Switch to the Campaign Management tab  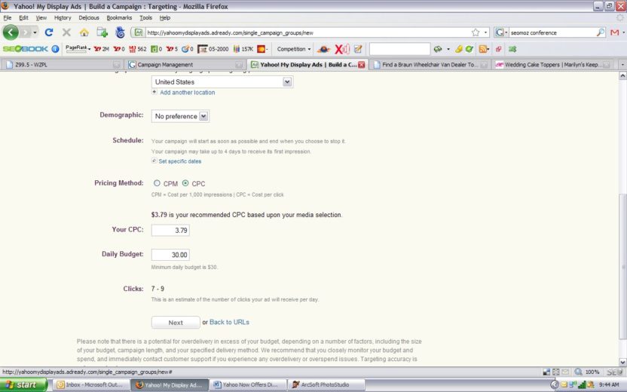pyautogui.click(x=185, y=64)
